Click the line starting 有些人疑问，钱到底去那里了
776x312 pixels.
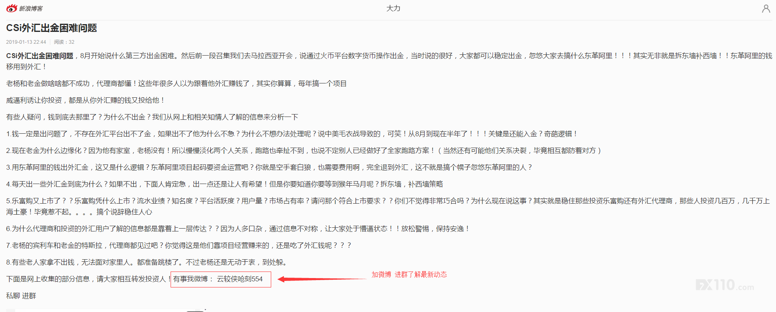152,117
